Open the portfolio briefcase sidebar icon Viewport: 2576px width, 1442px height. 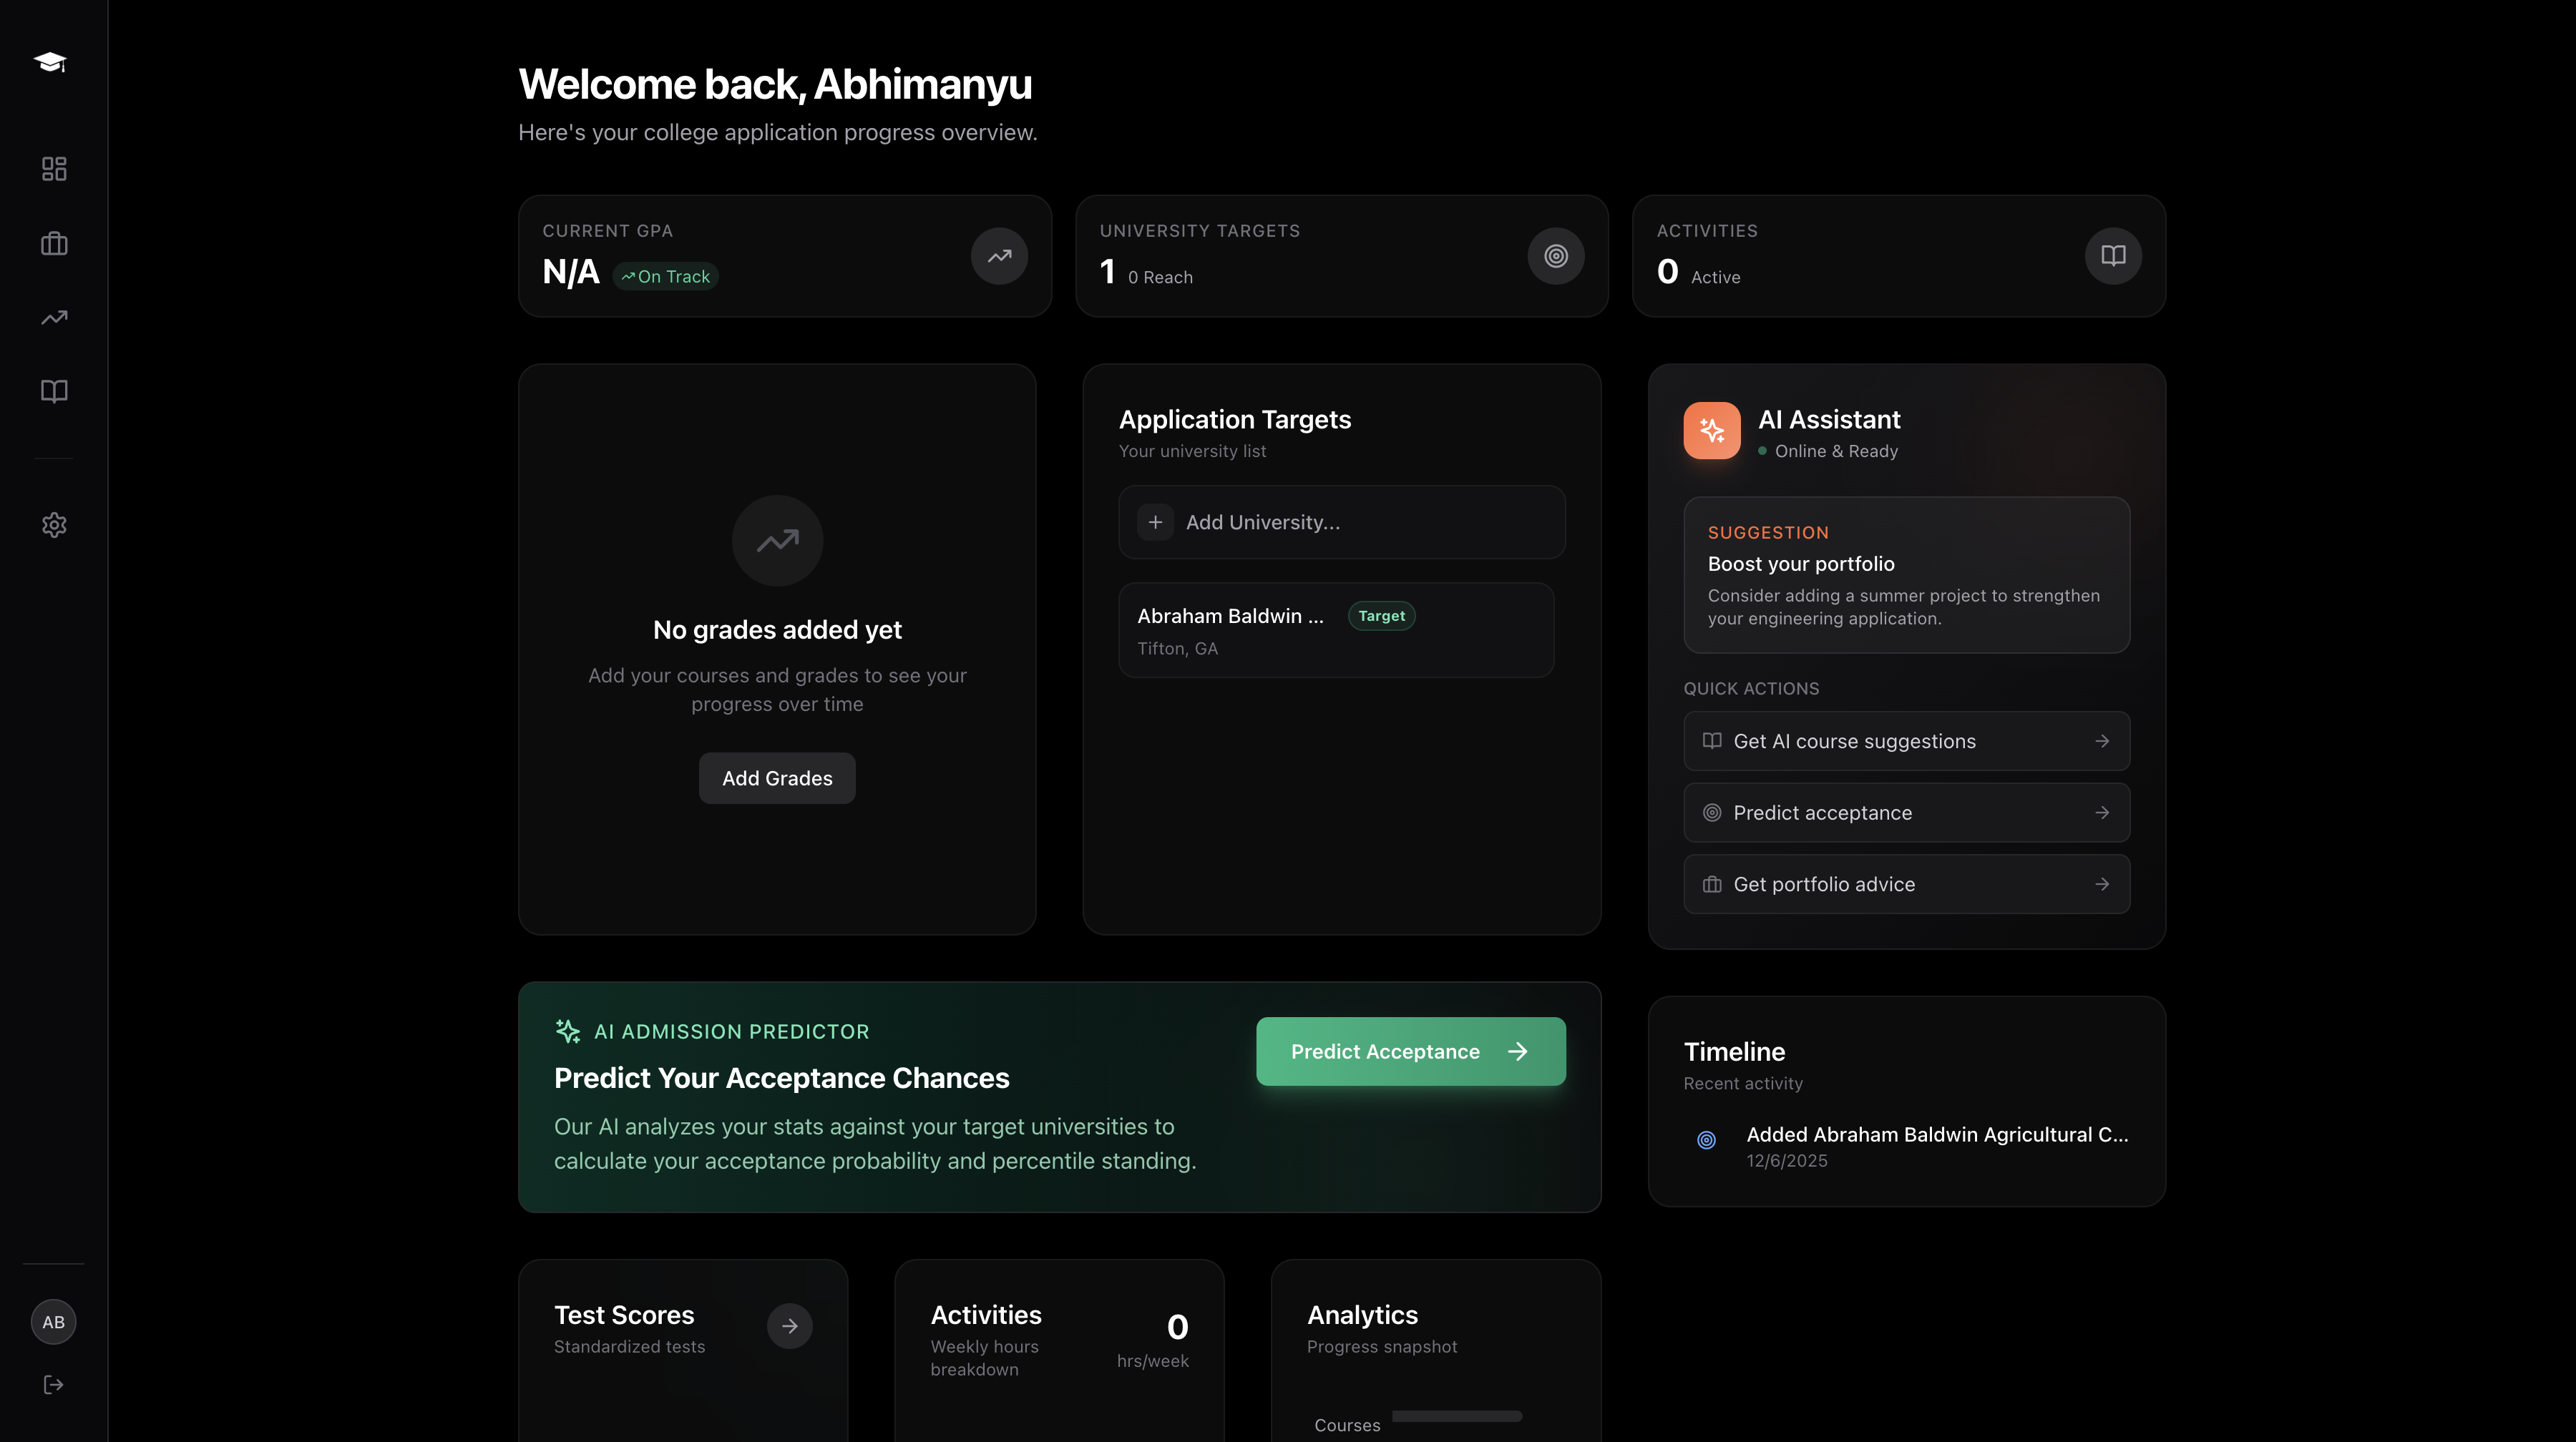(x=54, y=244)
